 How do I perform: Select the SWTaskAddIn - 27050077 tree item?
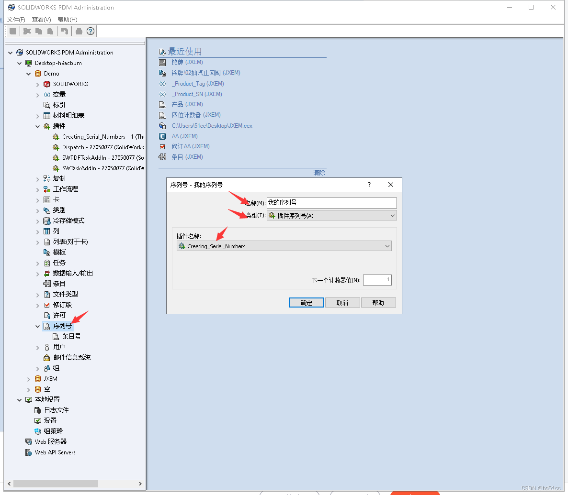pos(103,168)
